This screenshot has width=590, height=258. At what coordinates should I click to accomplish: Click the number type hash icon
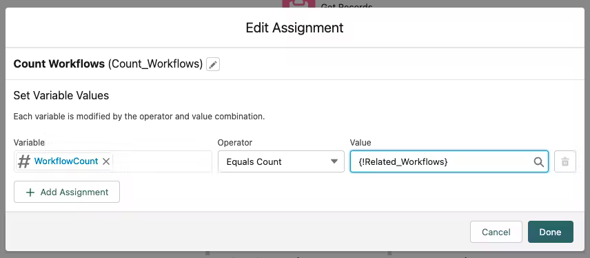[x=24, y=161]
